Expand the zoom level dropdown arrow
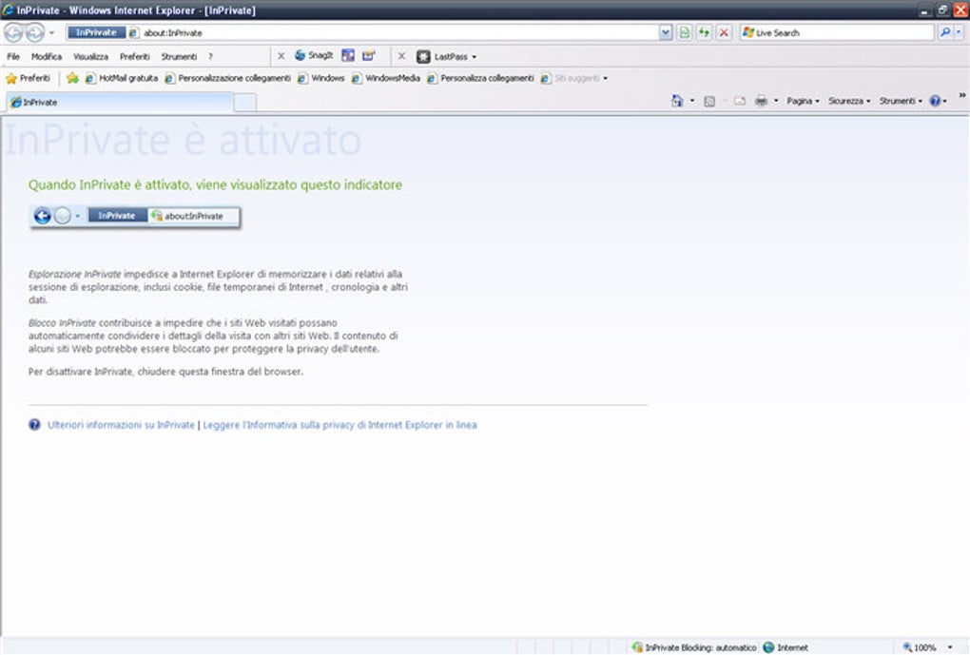The height and width of the screenshot is (655, 970). click(x=950, y=647)
